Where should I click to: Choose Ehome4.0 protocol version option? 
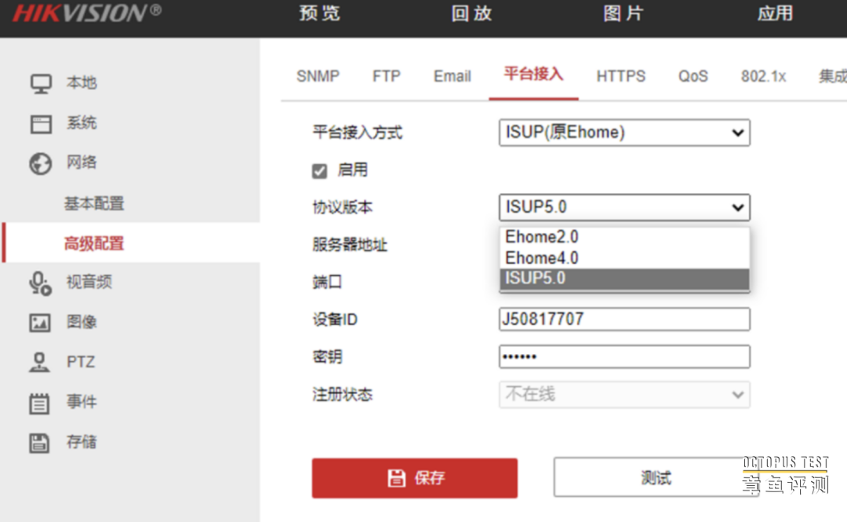[x=541, y=257]
